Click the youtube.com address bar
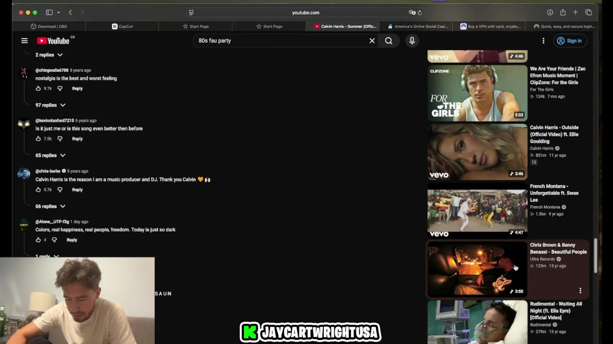Image resolution: width=613 pixels, height=344 pixels. point(306,12)
